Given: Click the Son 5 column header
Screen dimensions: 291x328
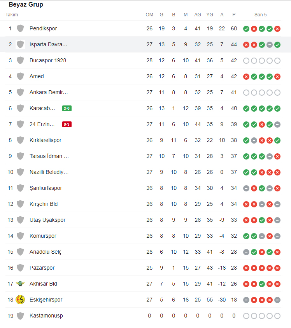Looking at the screenshot, I should 260,15.
